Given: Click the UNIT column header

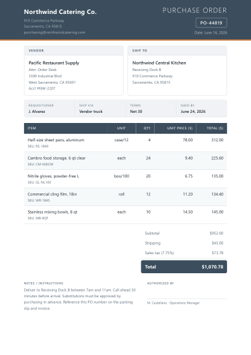Looking at the screenshot, I should click(x=121, y=128).
